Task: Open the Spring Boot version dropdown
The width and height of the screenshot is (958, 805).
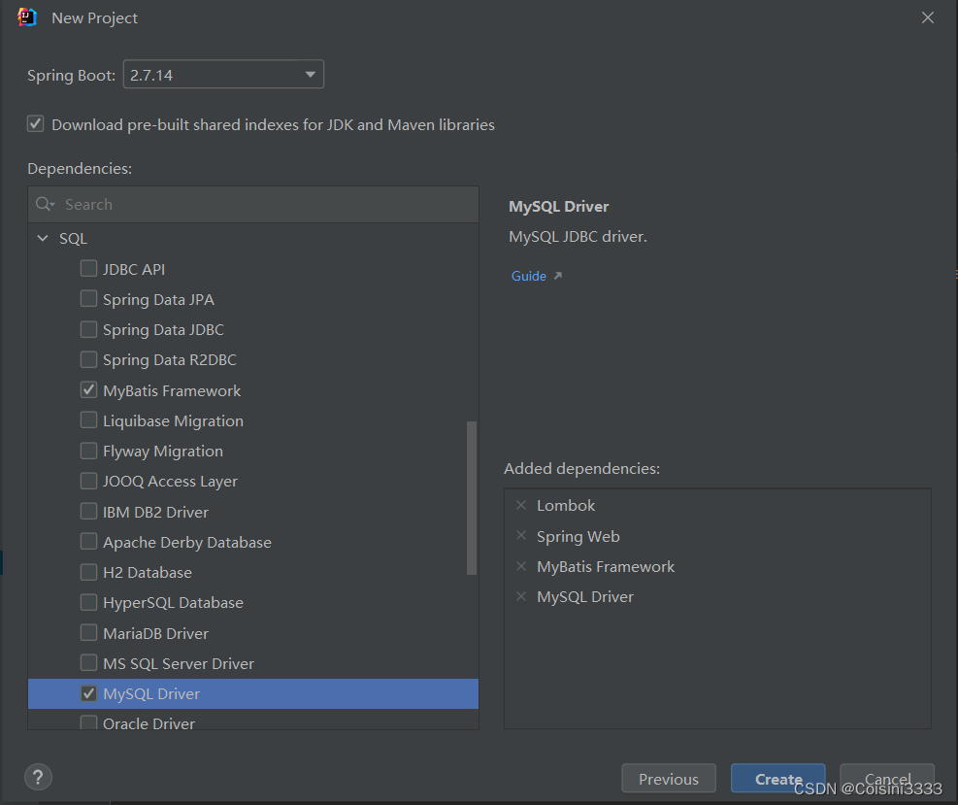Action: click(x=309, y=74)
